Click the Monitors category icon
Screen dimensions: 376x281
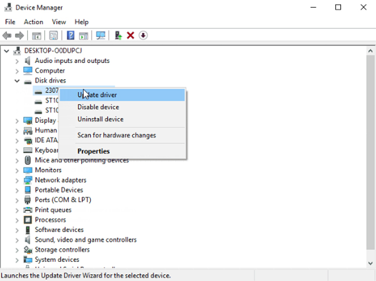click(28, 170)
